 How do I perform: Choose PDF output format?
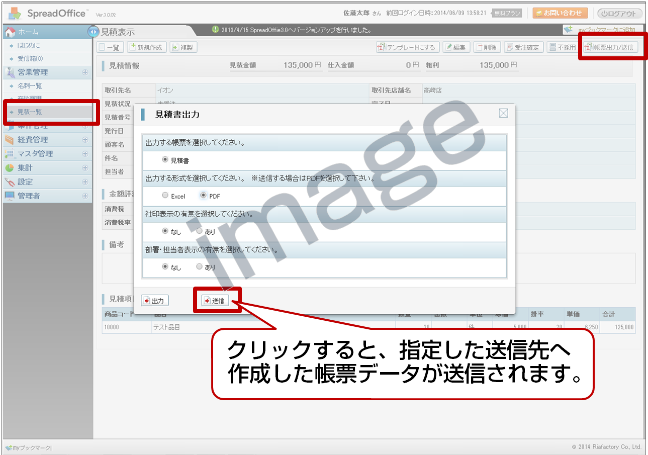pyautogui.click(x=203, y=196)
